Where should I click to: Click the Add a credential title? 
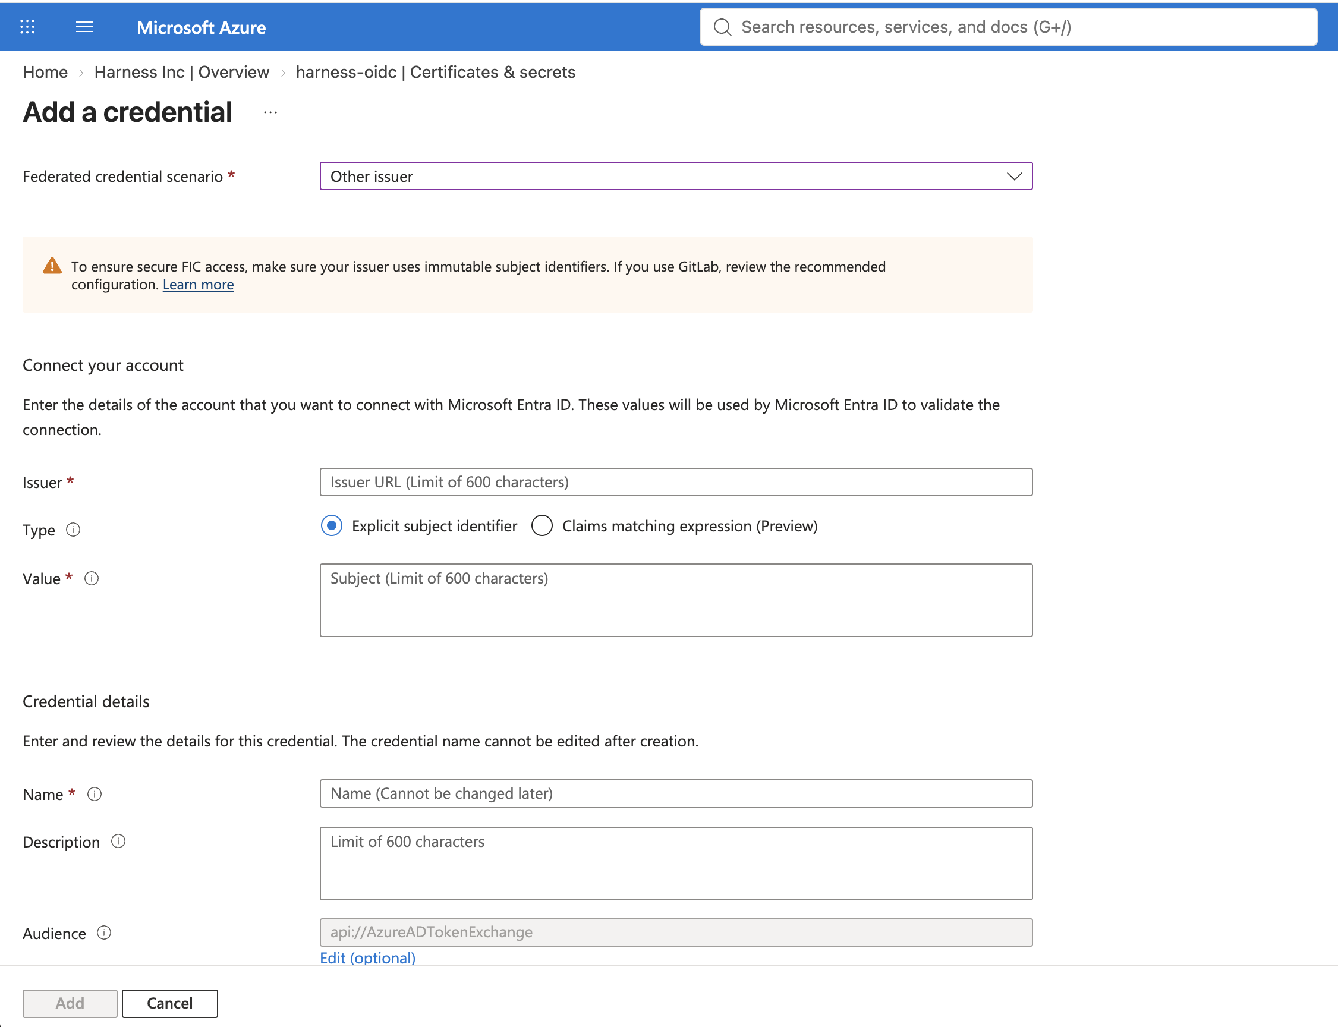127,112
